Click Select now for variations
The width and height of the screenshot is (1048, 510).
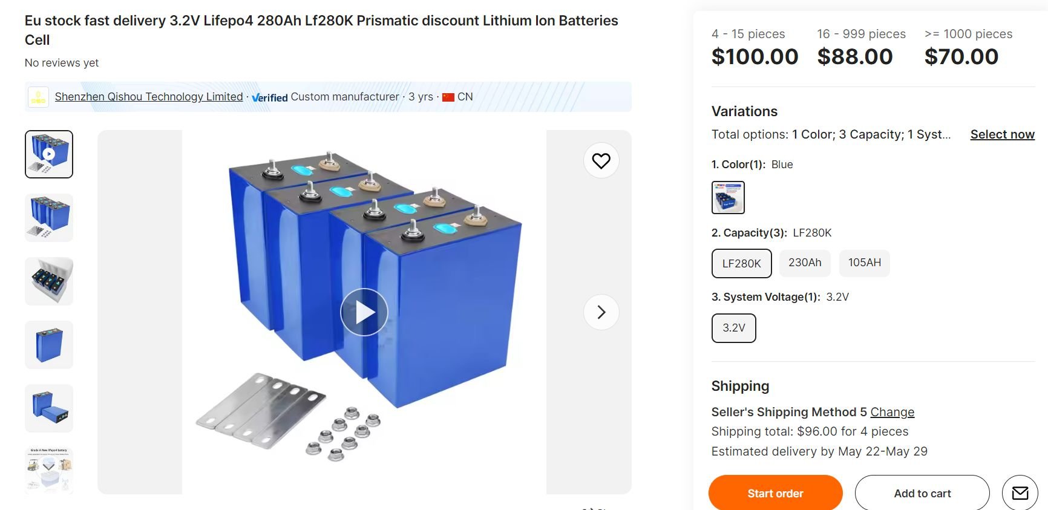point(1002,134)
